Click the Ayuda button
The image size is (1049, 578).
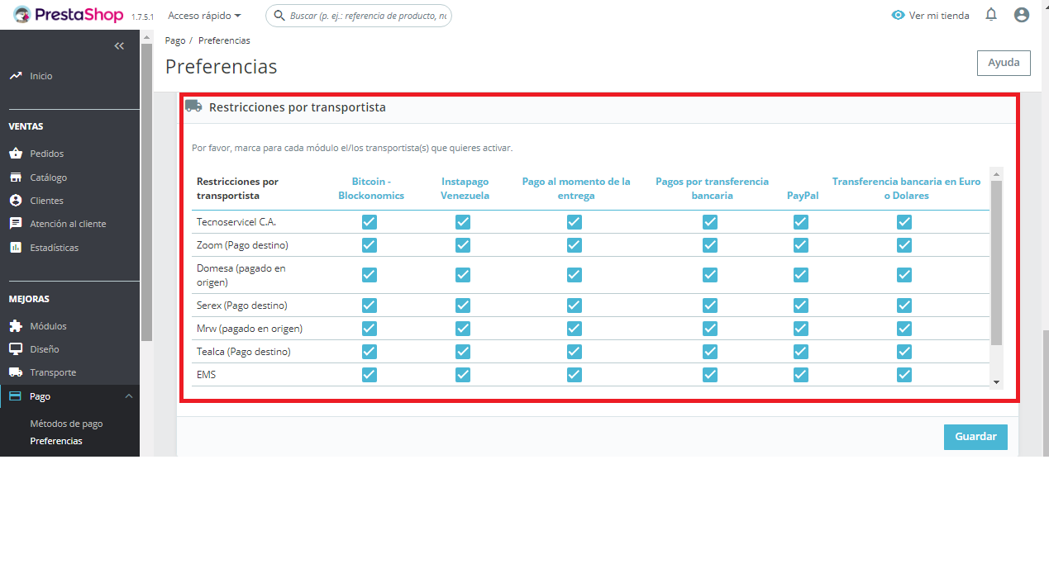point(1004,63)
